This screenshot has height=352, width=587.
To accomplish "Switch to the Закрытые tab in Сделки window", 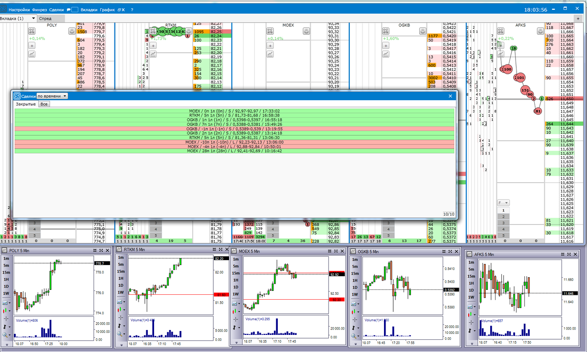I will pyautogui.click(x=26, y=104).
